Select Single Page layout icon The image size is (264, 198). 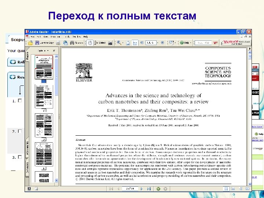tap(226, 189)
